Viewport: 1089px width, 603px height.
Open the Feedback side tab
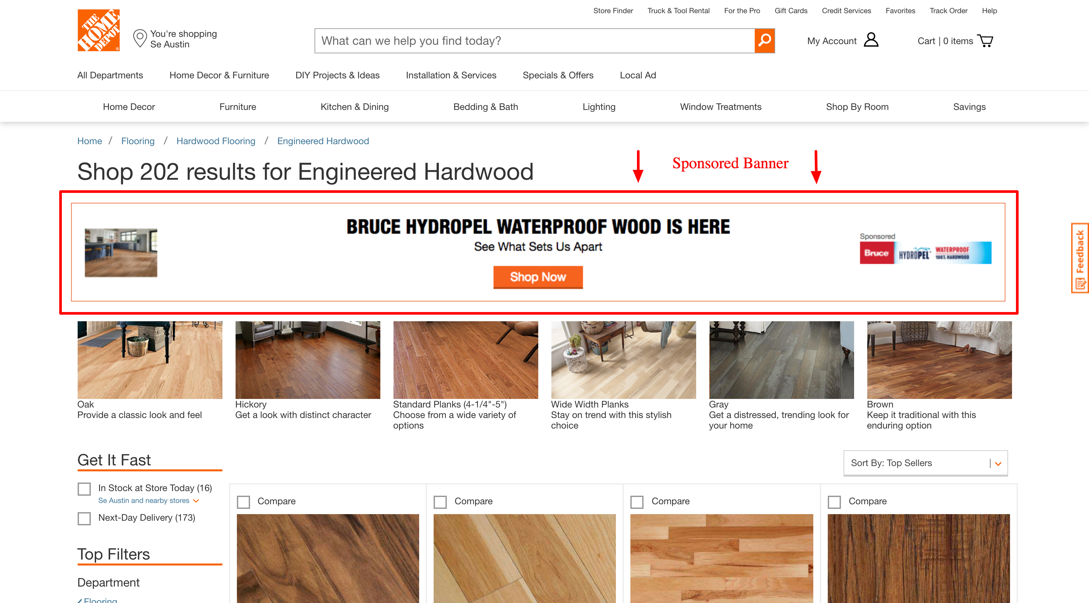coord(1080,258)
